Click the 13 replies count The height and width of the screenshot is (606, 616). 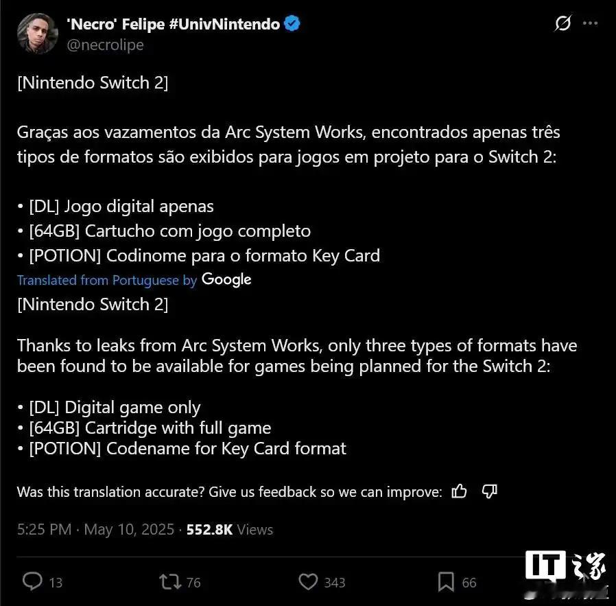pos(56,583)
